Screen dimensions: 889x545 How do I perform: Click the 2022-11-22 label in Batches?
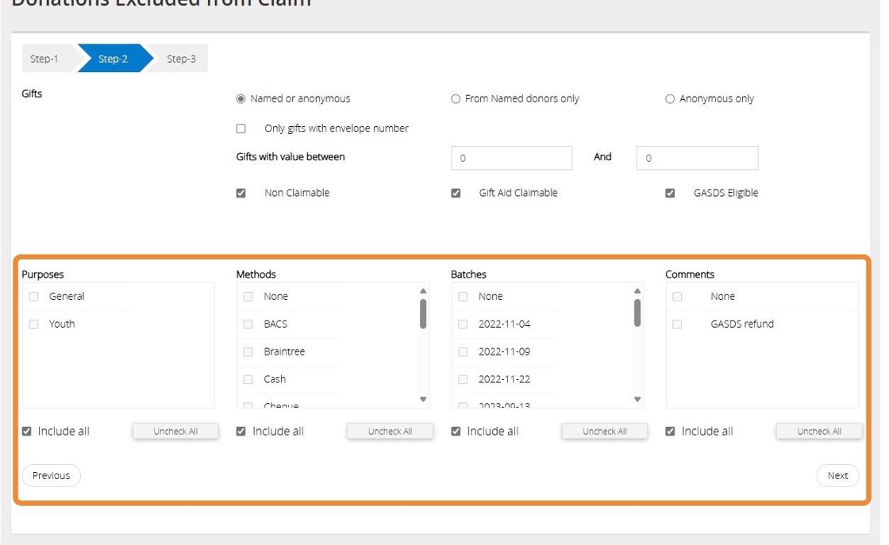[504, 379]
